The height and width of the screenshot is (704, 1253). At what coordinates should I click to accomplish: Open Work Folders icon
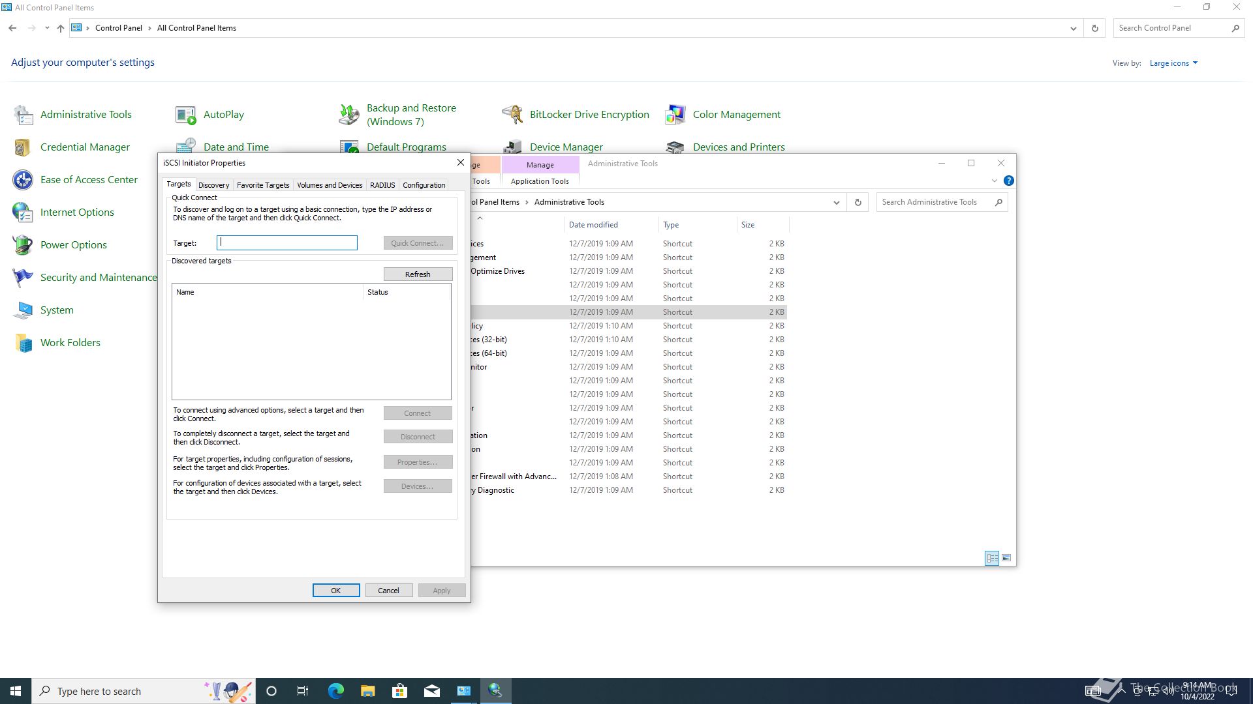click(23, 343)
